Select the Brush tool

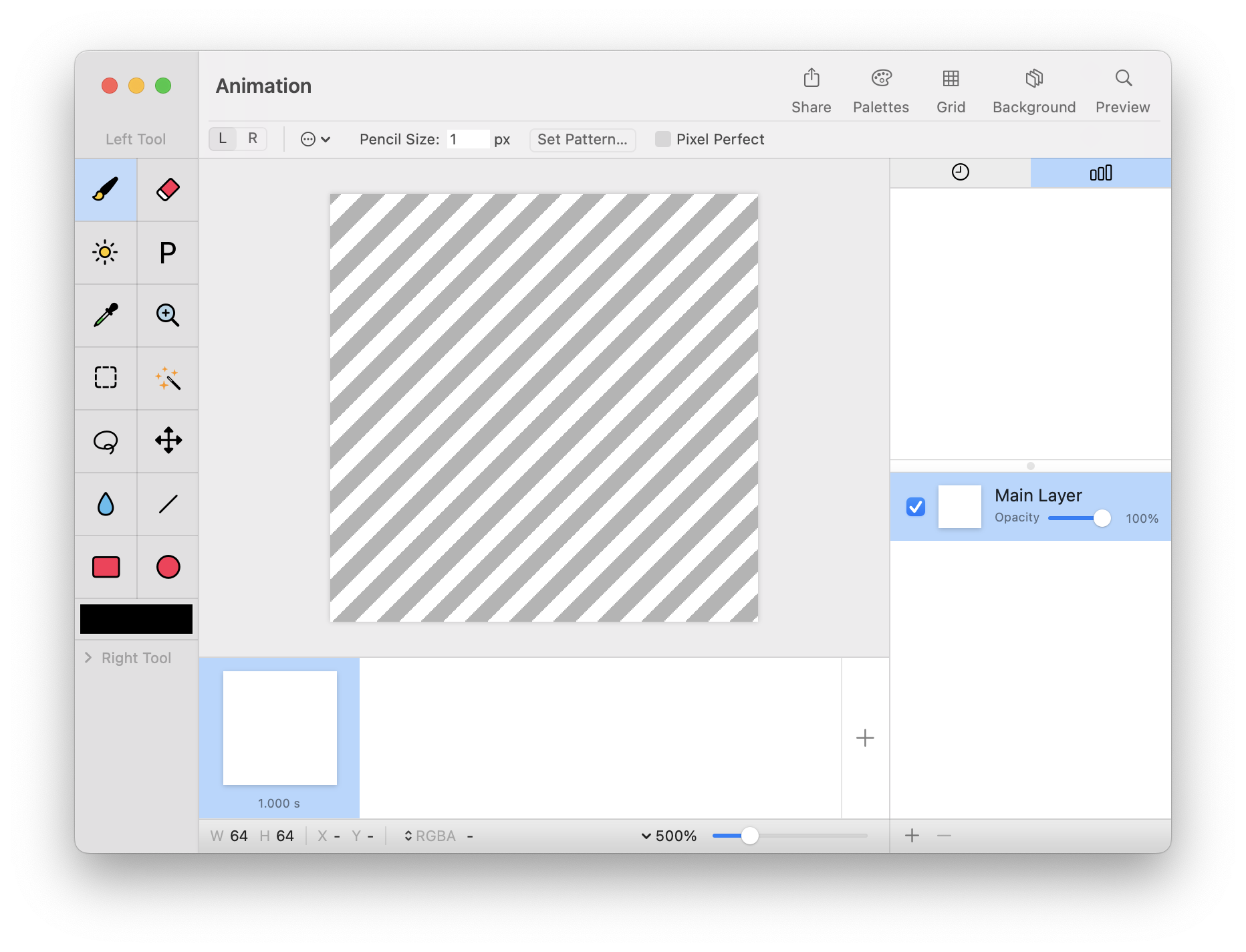coord(106,189)
